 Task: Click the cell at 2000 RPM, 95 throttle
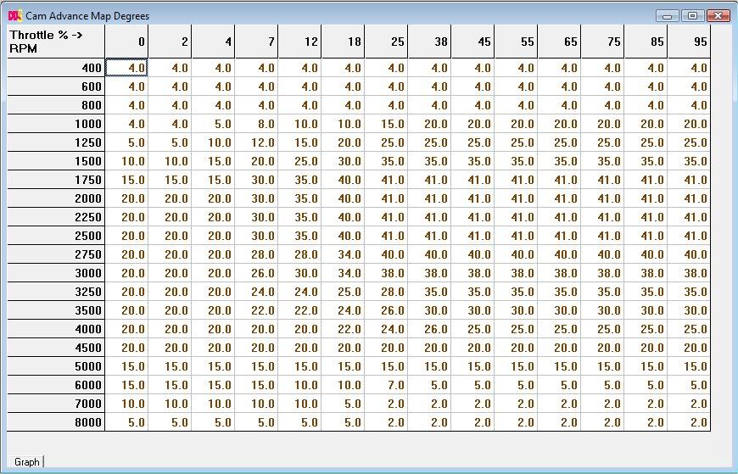[x=688, y=198]
